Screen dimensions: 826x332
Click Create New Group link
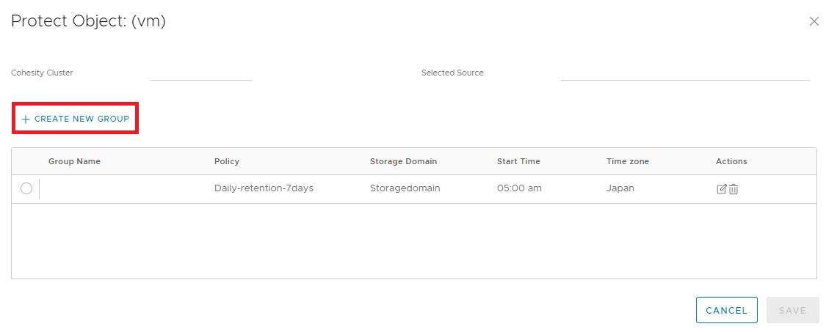[x=75, y=119]
